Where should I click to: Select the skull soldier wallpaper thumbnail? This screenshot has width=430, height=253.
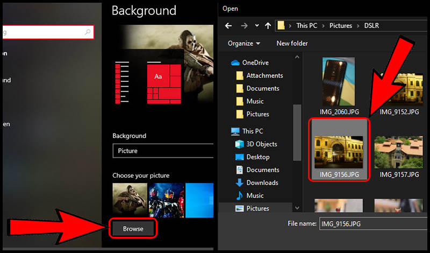130,200
